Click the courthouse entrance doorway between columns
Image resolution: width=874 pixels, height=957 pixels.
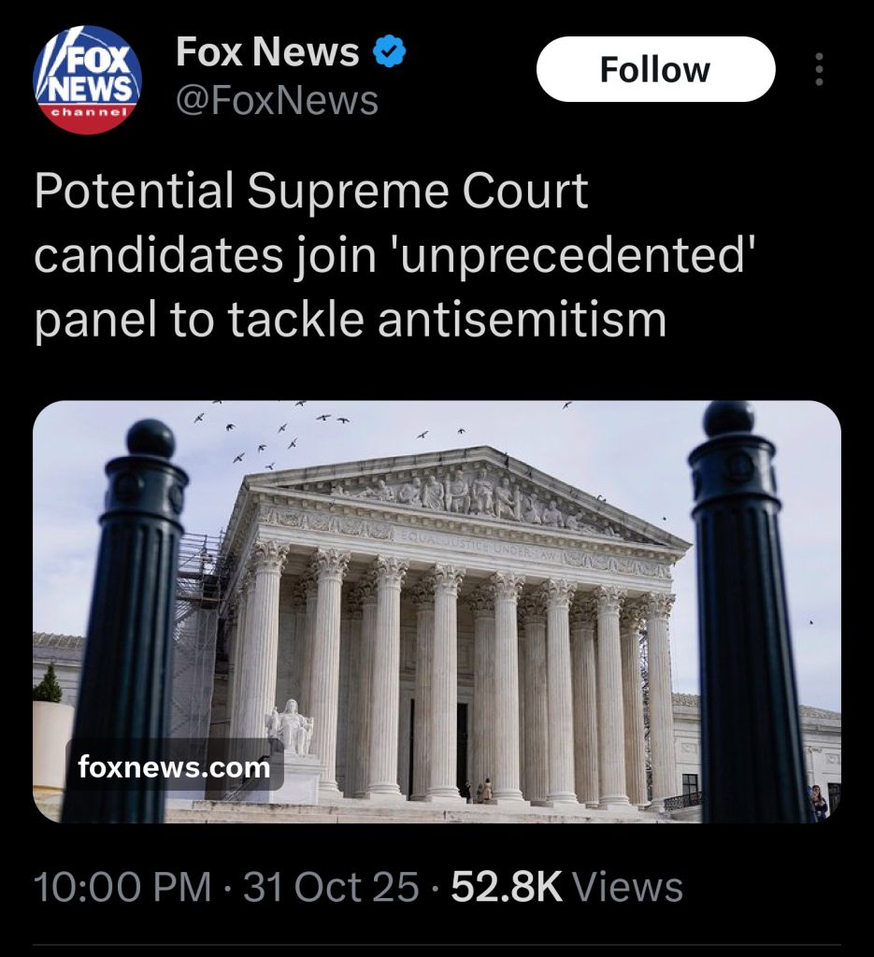tap(462, 746)
